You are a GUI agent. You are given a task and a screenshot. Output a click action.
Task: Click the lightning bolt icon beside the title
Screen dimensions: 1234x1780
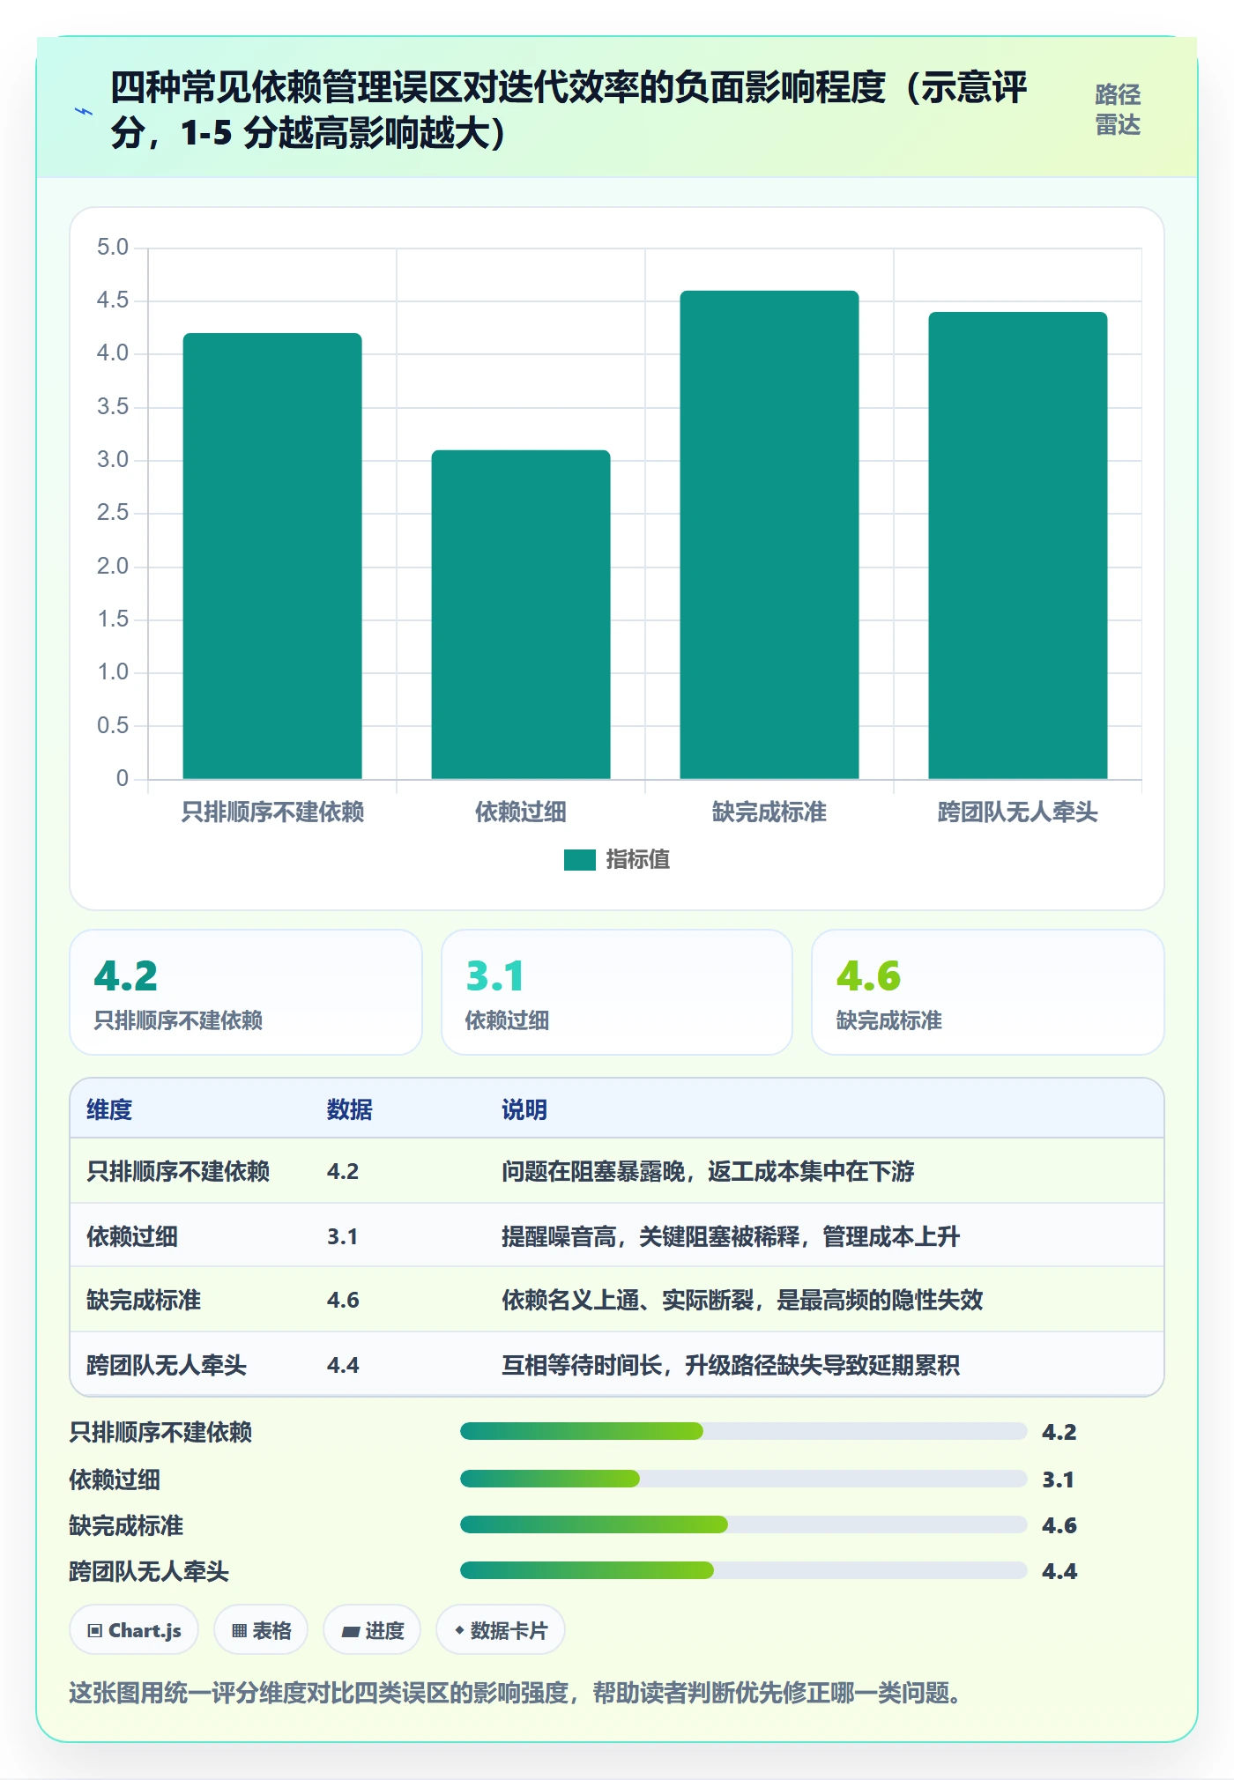[x=84, y=111]
